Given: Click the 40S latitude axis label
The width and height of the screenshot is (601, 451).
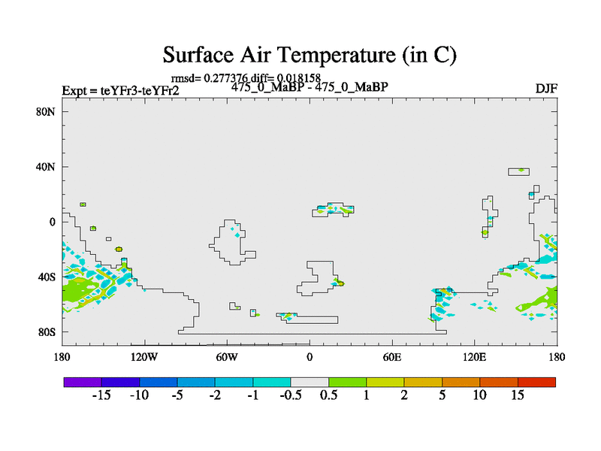Looking at the screenshot, I should click(47, 277).
